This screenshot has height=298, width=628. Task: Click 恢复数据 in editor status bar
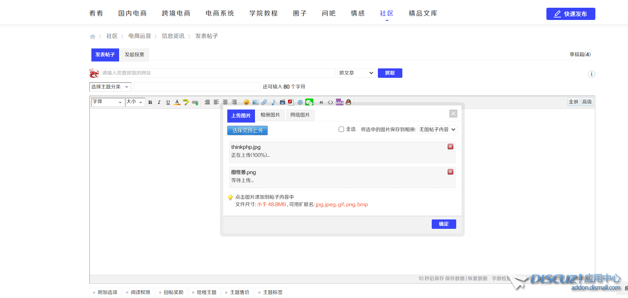pyautogui.click(x=477, y=279)
